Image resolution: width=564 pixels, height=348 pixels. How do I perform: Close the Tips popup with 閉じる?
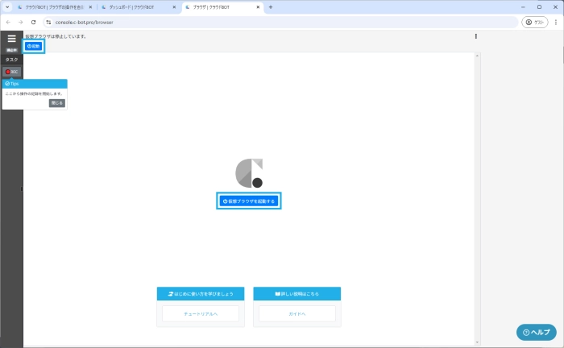(x=56, y=103)
